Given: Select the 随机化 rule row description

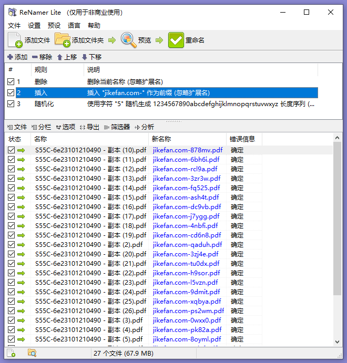Looking at the screenshot, I should coord(201,103).
